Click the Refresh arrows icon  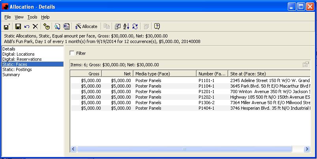(x=135, y=26)
